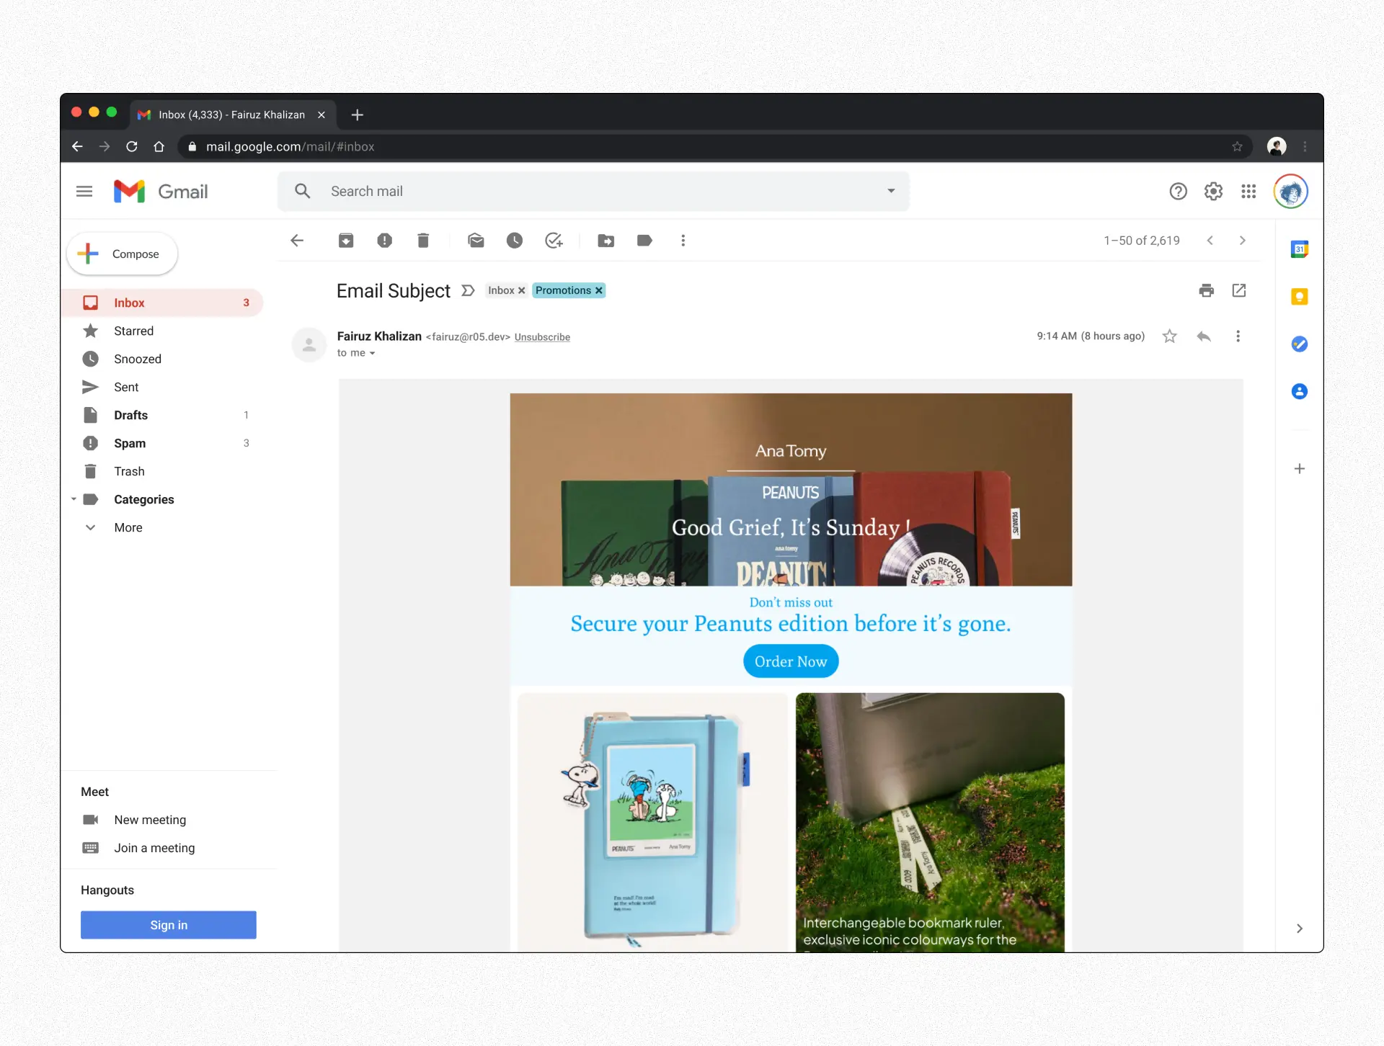Snooze this email
The height and width of the screenshot is (1046, 1384).
(515, 241)
